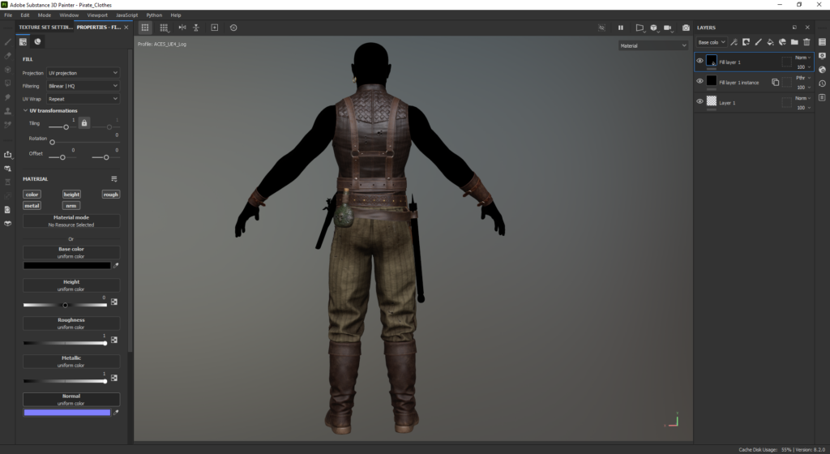Open opacity dropdown for Layer 1
Viewport: 830px width, 454px height.
[803, 107]
